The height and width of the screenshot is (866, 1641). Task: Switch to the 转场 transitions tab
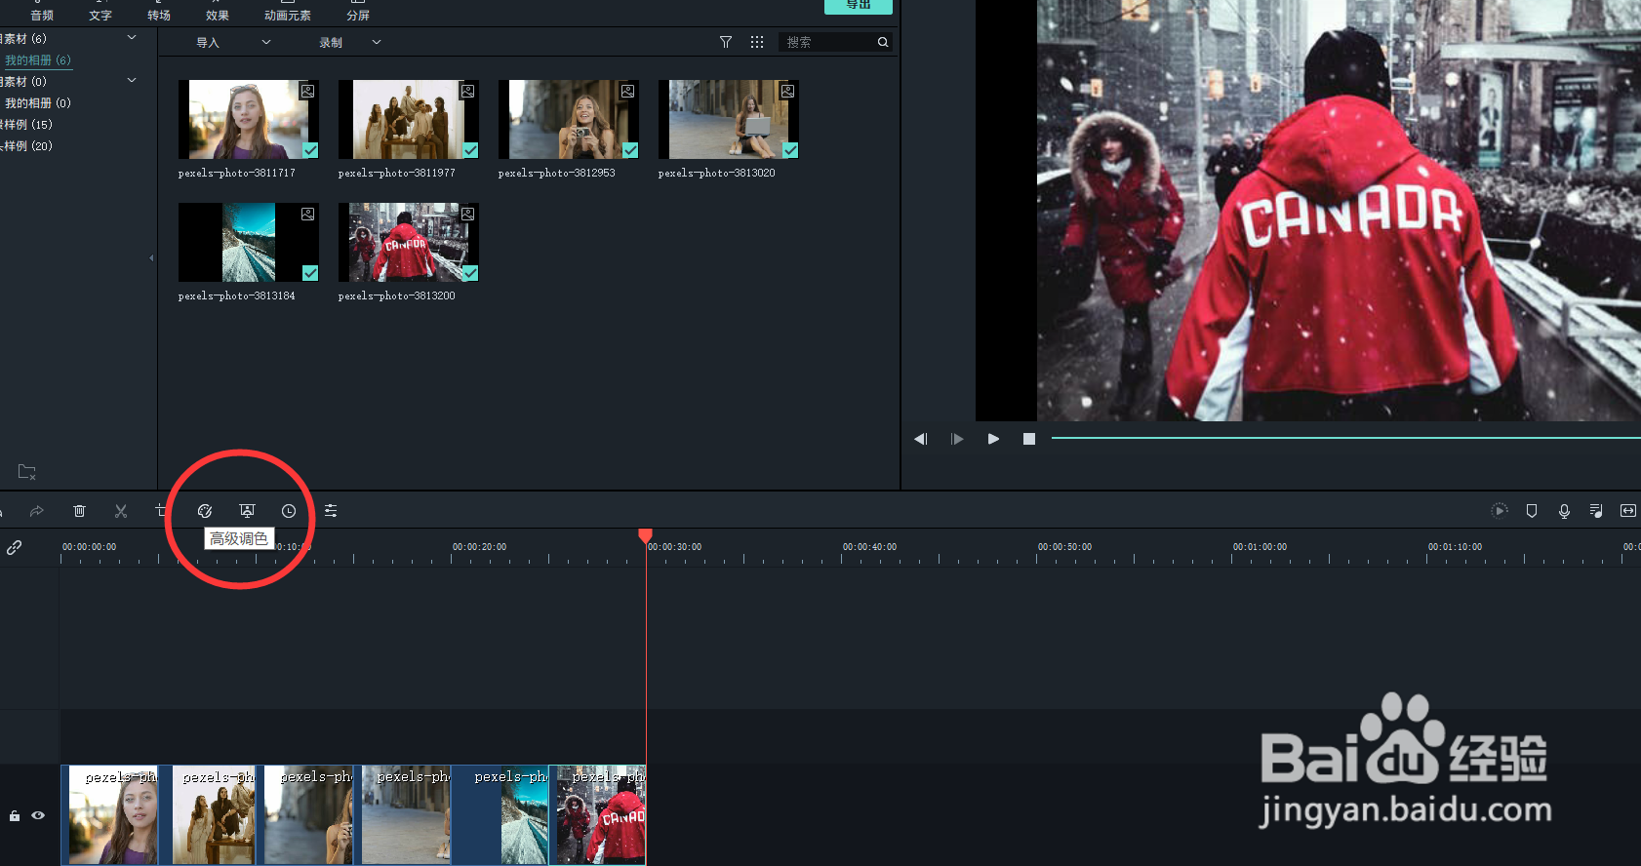(x=158, y=16)
